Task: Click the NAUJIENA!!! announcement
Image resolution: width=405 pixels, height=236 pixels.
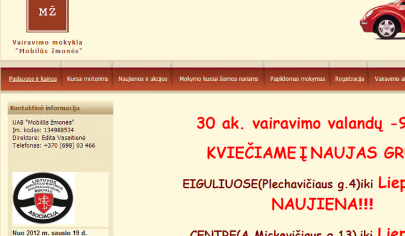Action: coord(322,204)
